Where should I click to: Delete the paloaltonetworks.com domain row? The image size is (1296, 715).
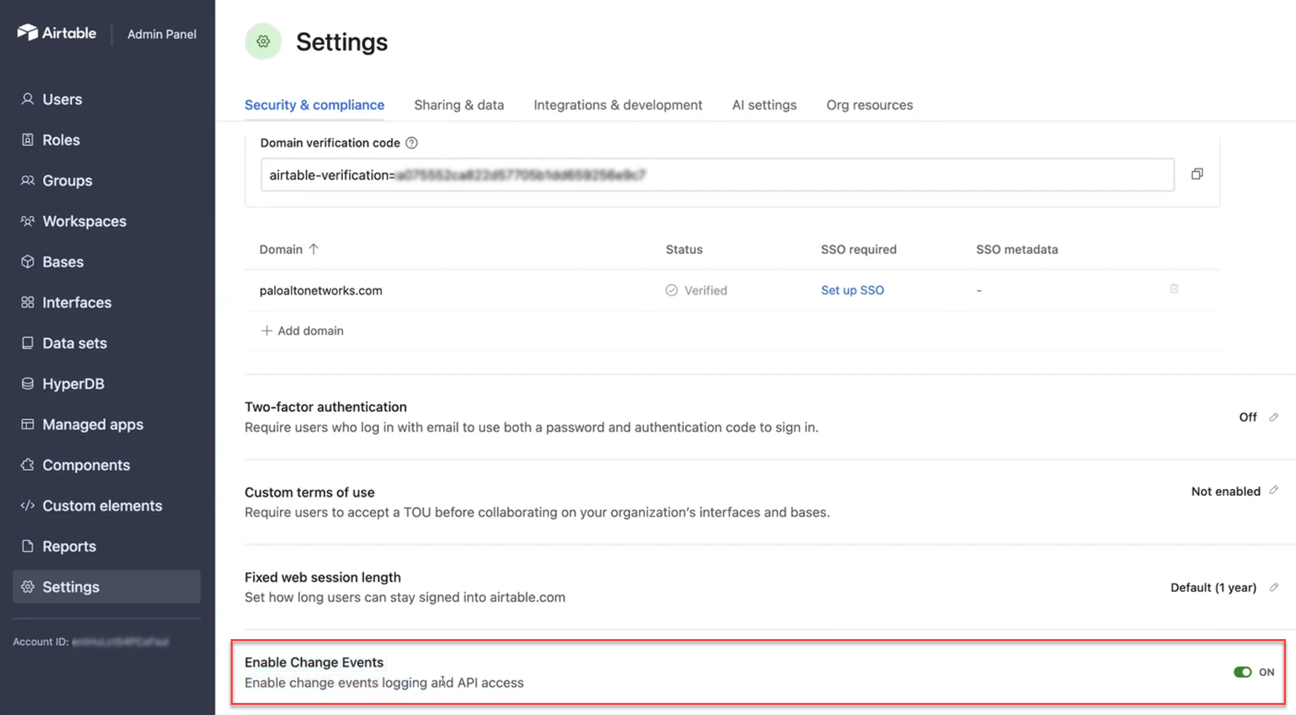point(1174,289)
